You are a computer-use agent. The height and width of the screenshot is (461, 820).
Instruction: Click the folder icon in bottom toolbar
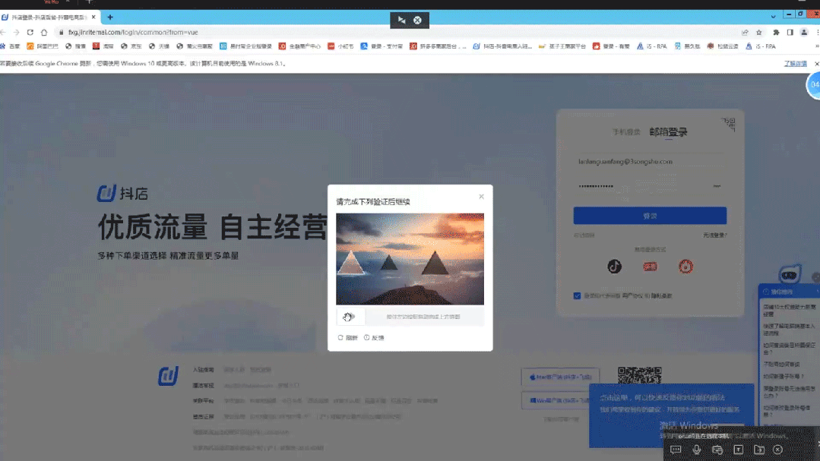pos(758,450)
